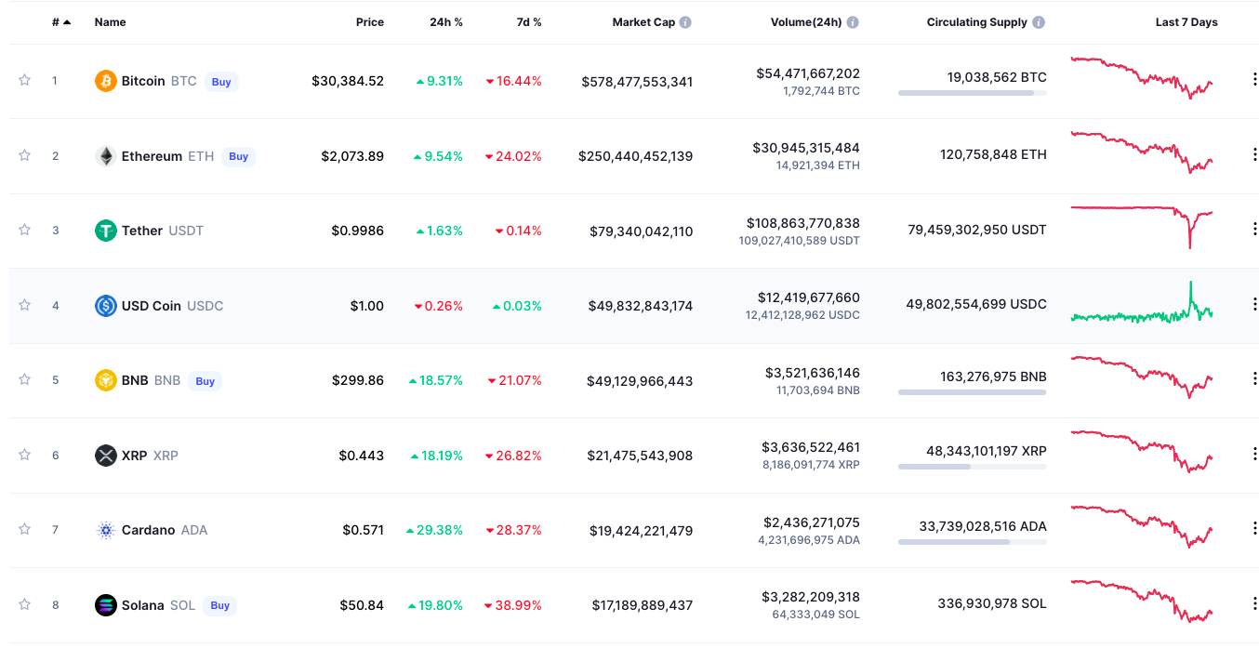
Task: Open USD Coin row three-dot options menu
Action: pyautogui.click(x=1254, y=304)
